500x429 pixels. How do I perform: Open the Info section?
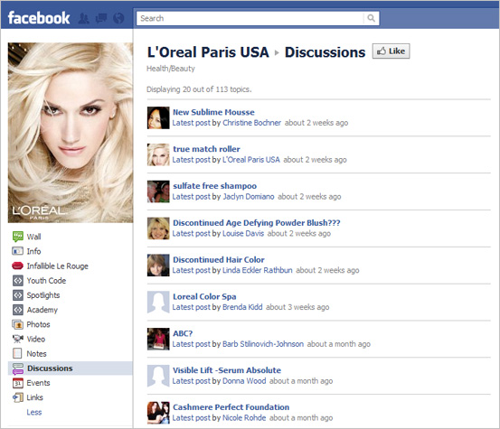point(33,251)
